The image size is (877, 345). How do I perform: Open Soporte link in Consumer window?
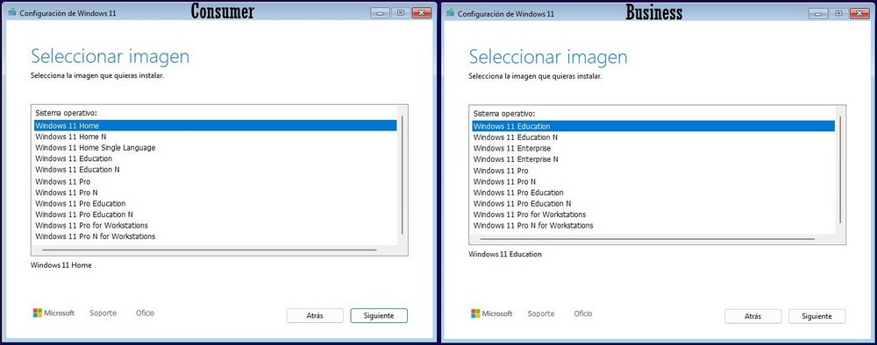103,313
